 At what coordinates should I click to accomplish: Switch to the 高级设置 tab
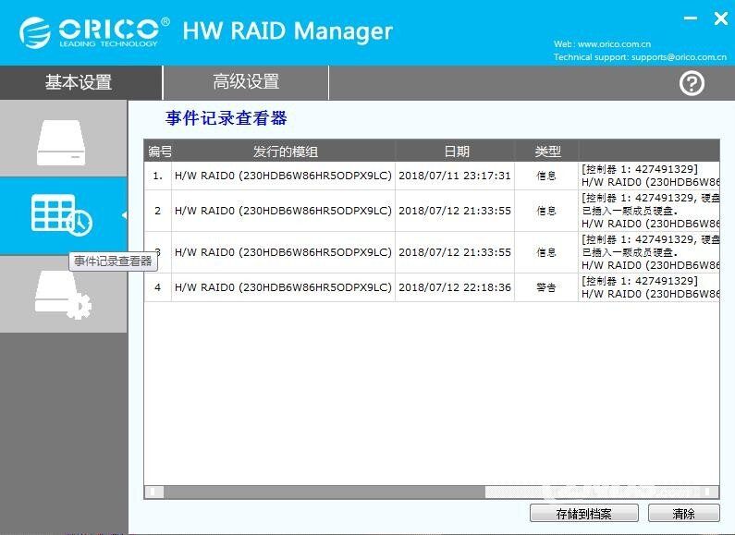tap(246, 82)
